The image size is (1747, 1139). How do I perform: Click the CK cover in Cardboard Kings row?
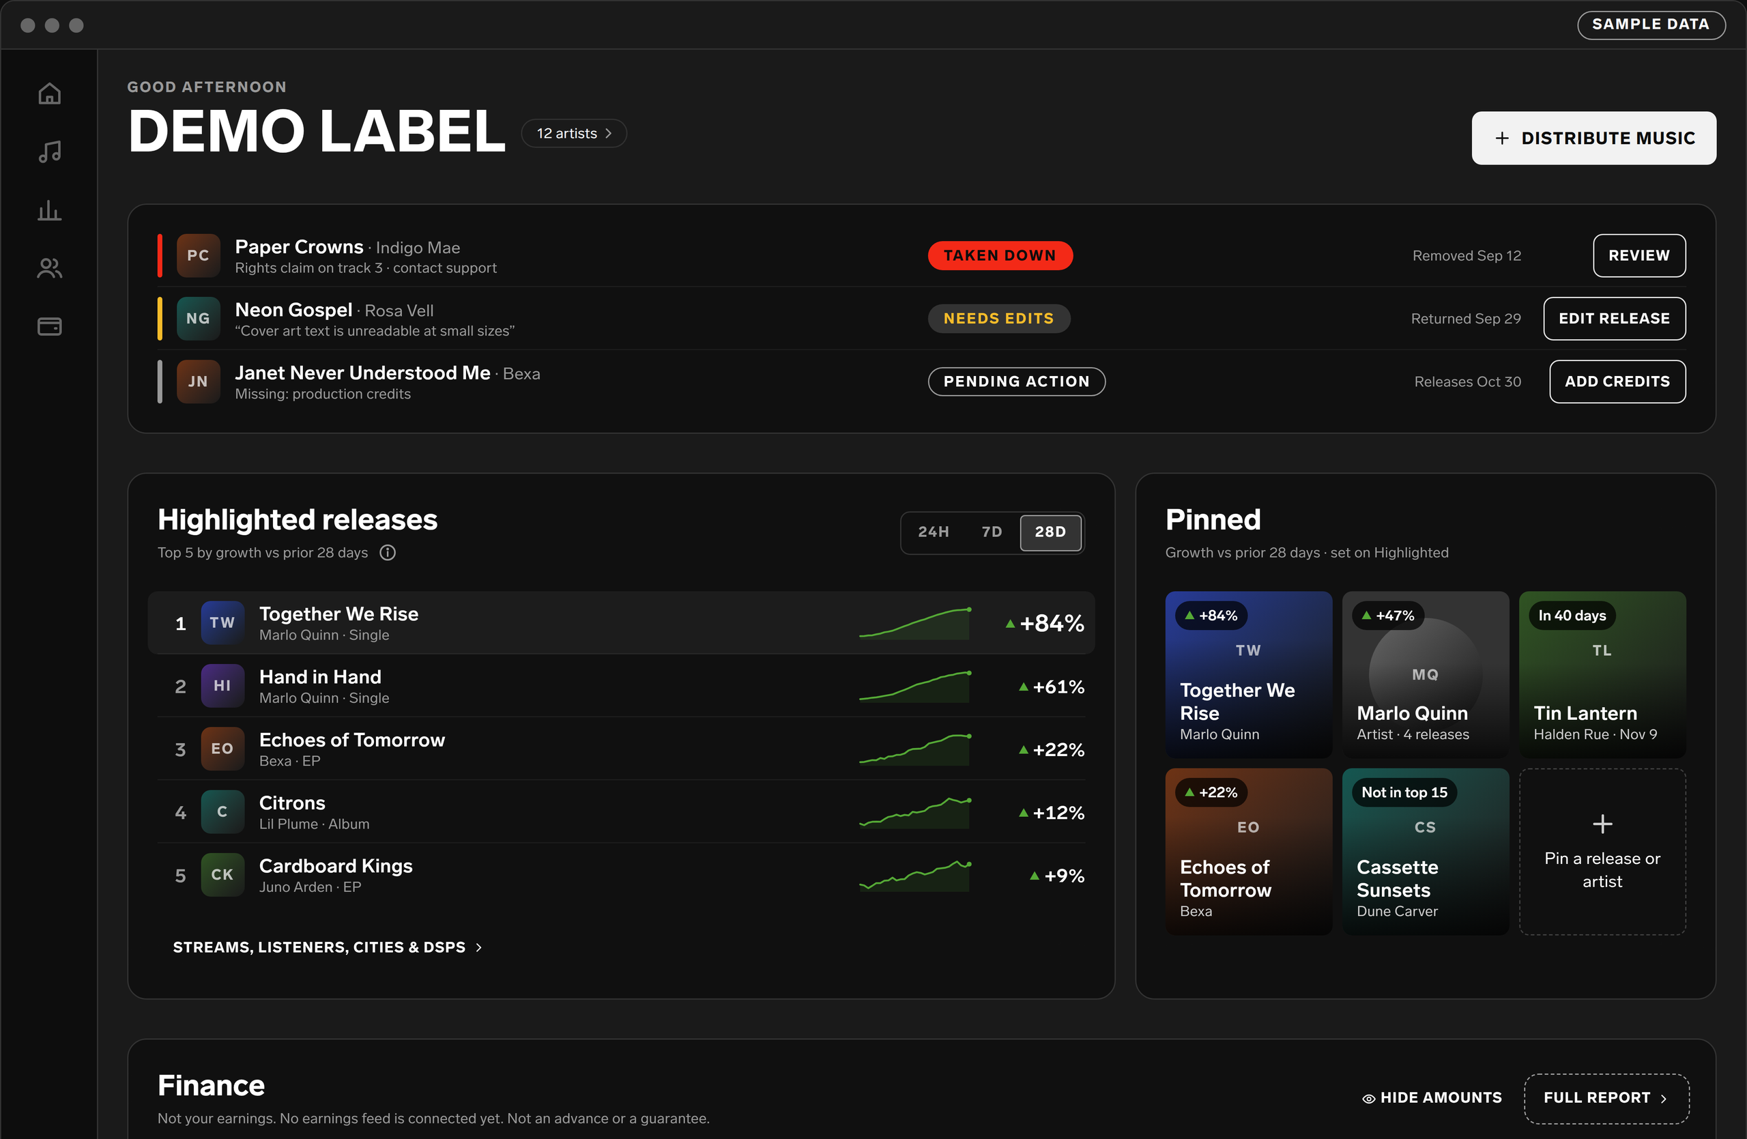[x=222, y=876]
